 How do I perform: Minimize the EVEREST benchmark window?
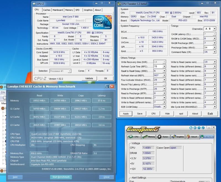coord(107,86)
